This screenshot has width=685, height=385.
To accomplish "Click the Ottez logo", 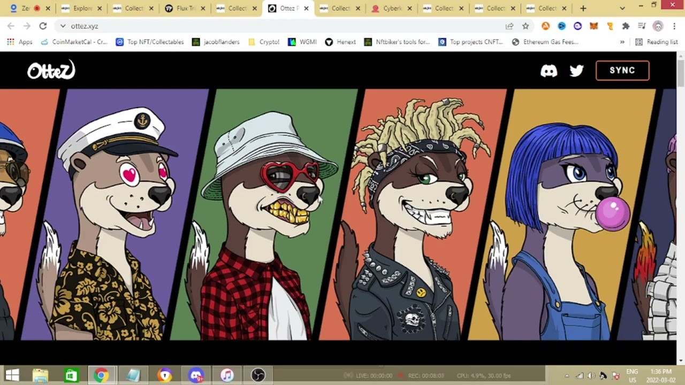I will click(51, 70).
